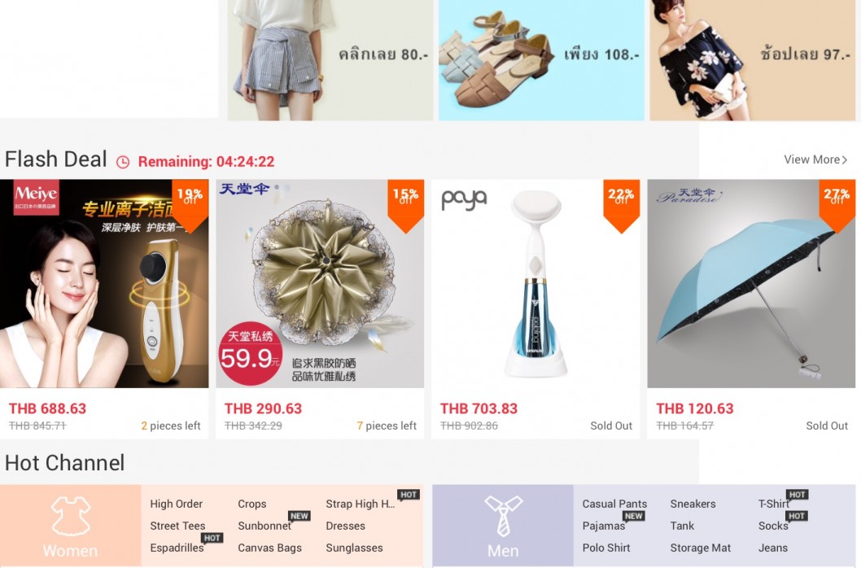
Task: Expand View More flash deals
Action: 815,159
